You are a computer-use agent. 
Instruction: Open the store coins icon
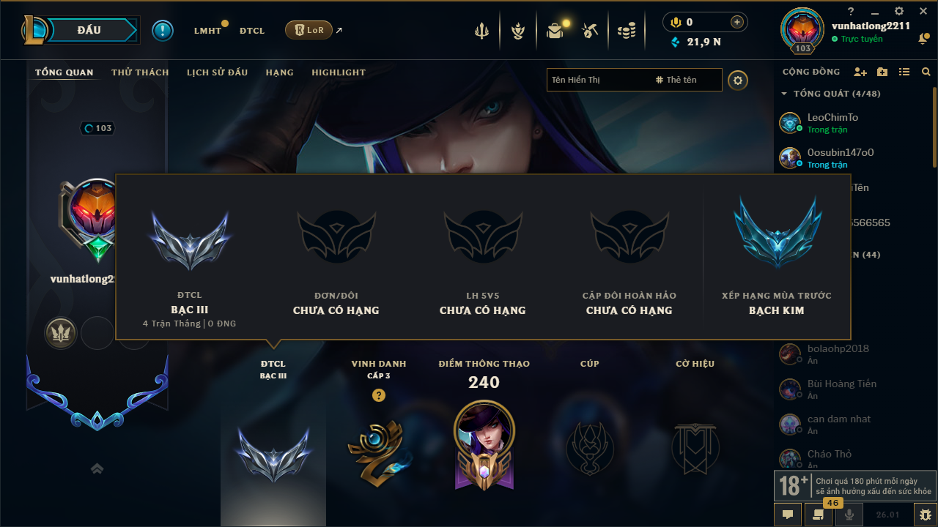(626, 31)
